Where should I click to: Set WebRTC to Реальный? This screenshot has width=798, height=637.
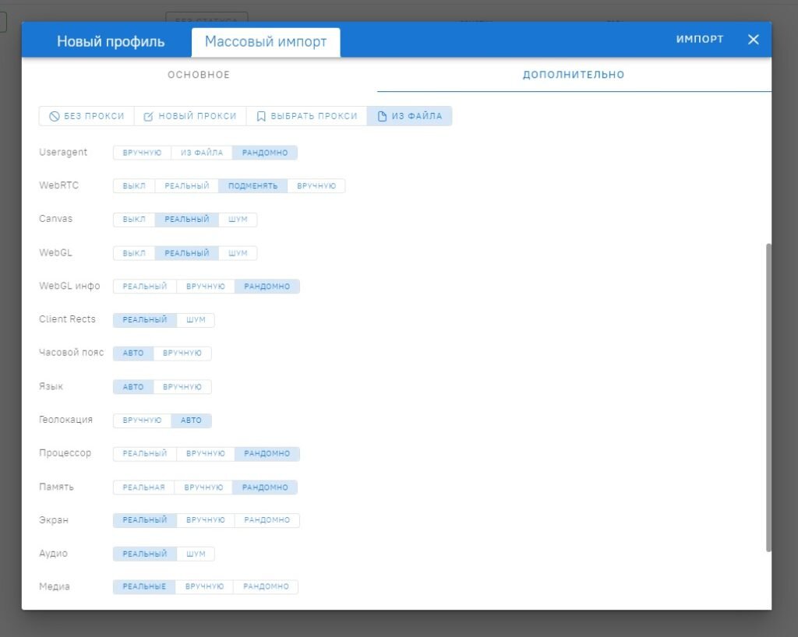pyautogui.click(x=187, y=185)
